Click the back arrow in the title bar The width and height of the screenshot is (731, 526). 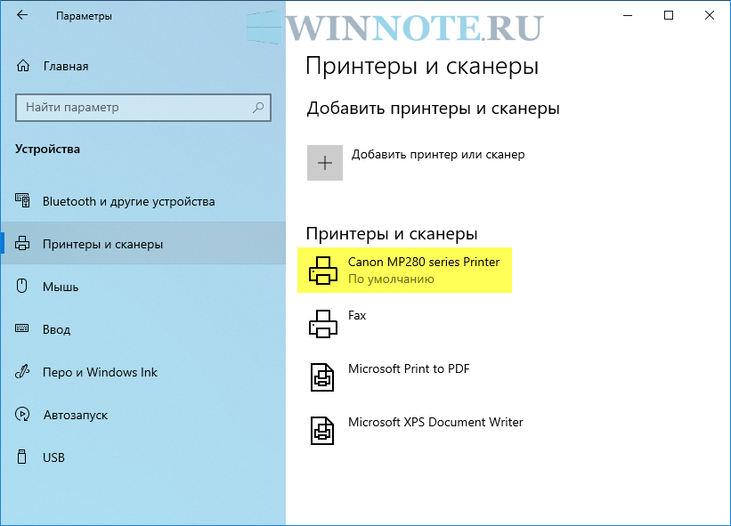(x=22, y=16)
